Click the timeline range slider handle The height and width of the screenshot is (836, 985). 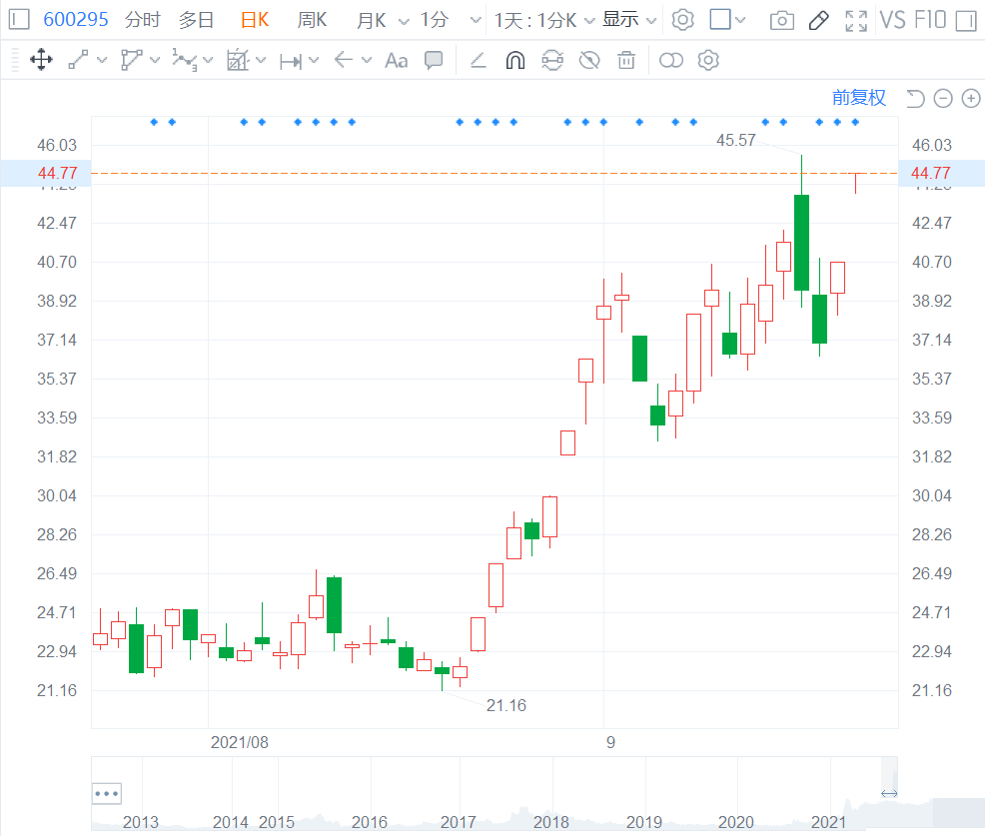click(889, 793)
